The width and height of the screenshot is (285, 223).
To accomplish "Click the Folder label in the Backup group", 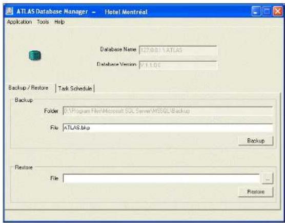I will (51, 111).
